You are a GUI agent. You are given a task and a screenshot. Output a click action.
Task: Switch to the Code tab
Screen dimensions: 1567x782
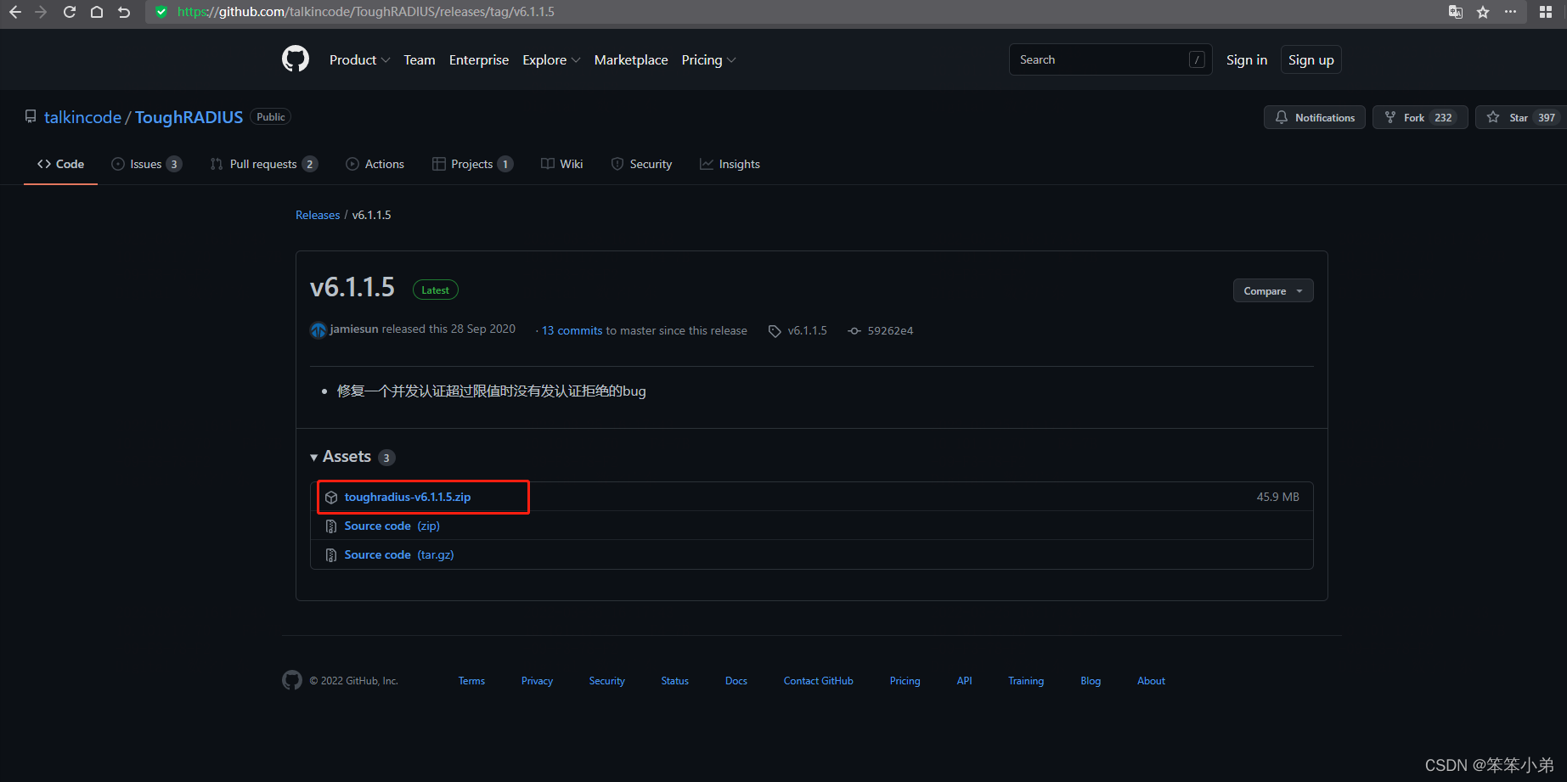[60, 164]
